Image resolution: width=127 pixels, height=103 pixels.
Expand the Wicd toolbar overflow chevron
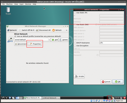pyautogui.click(x=67, y=30)
